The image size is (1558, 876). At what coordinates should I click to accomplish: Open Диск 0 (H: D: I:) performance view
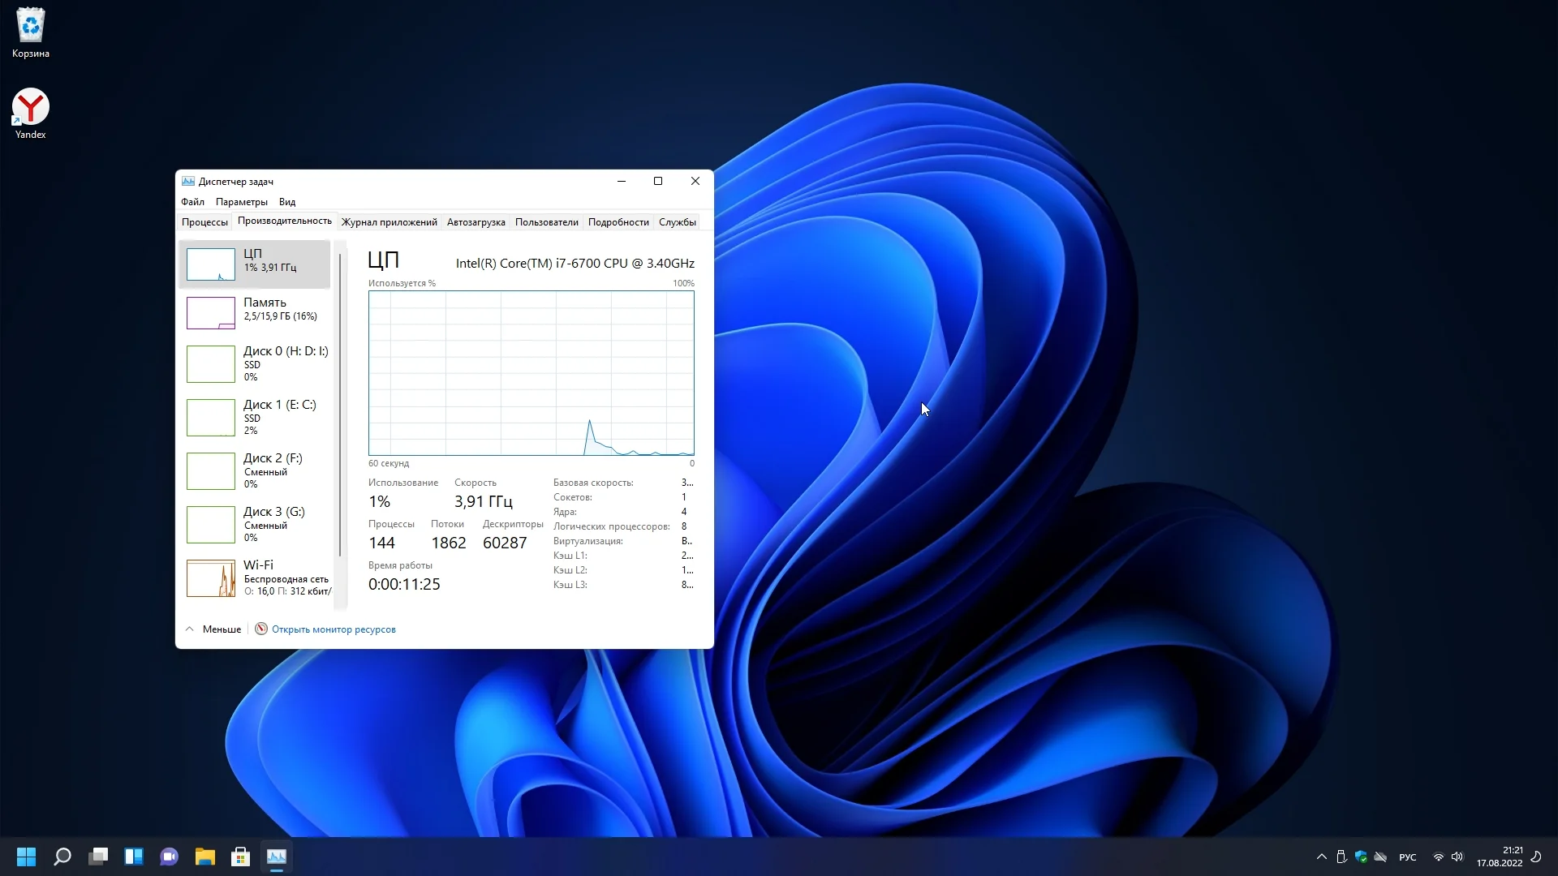click(256, 363)
